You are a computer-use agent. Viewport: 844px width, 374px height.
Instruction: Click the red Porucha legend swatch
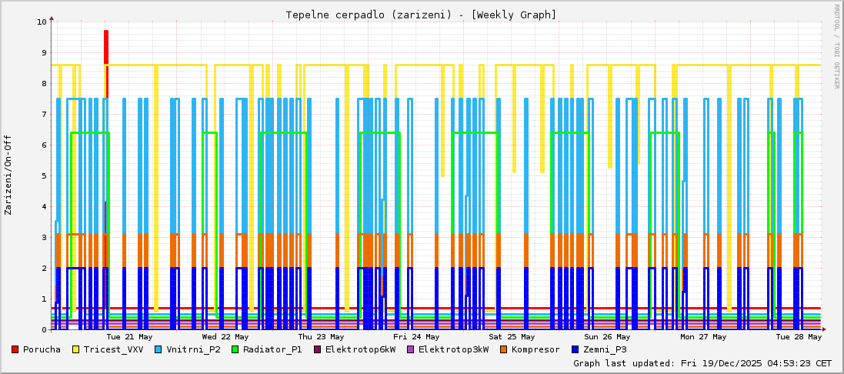click(x=15, y=349)
